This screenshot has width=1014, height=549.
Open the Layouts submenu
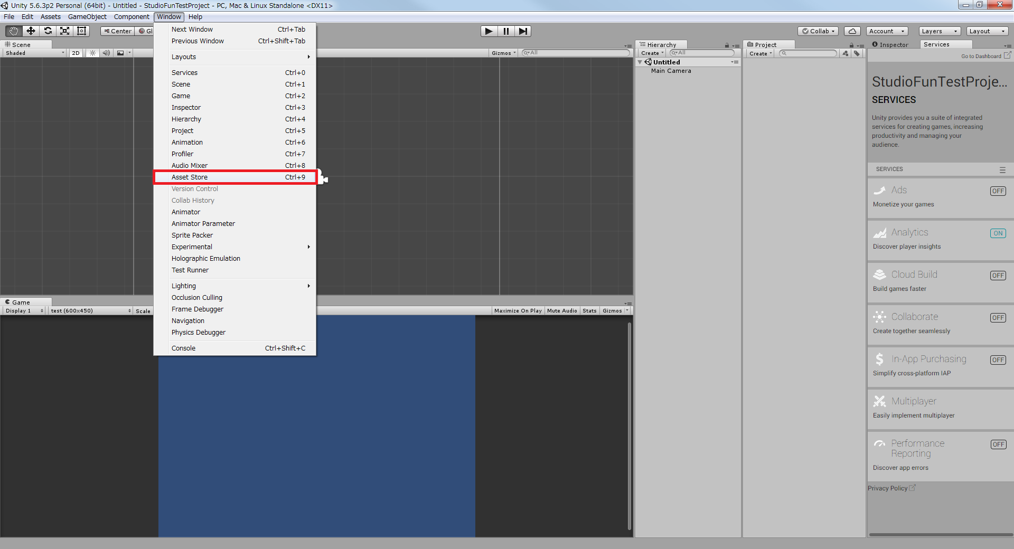click(x=235, y=57)
